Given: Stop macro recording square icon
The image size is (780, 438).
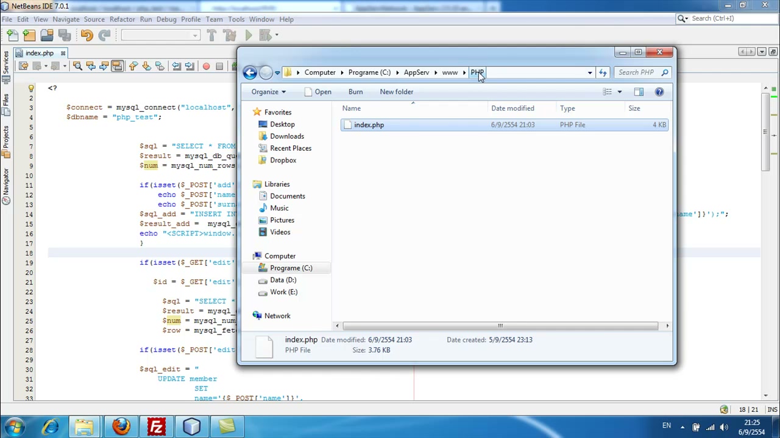Looking at the screenshot, I should (x=219, y=66).
